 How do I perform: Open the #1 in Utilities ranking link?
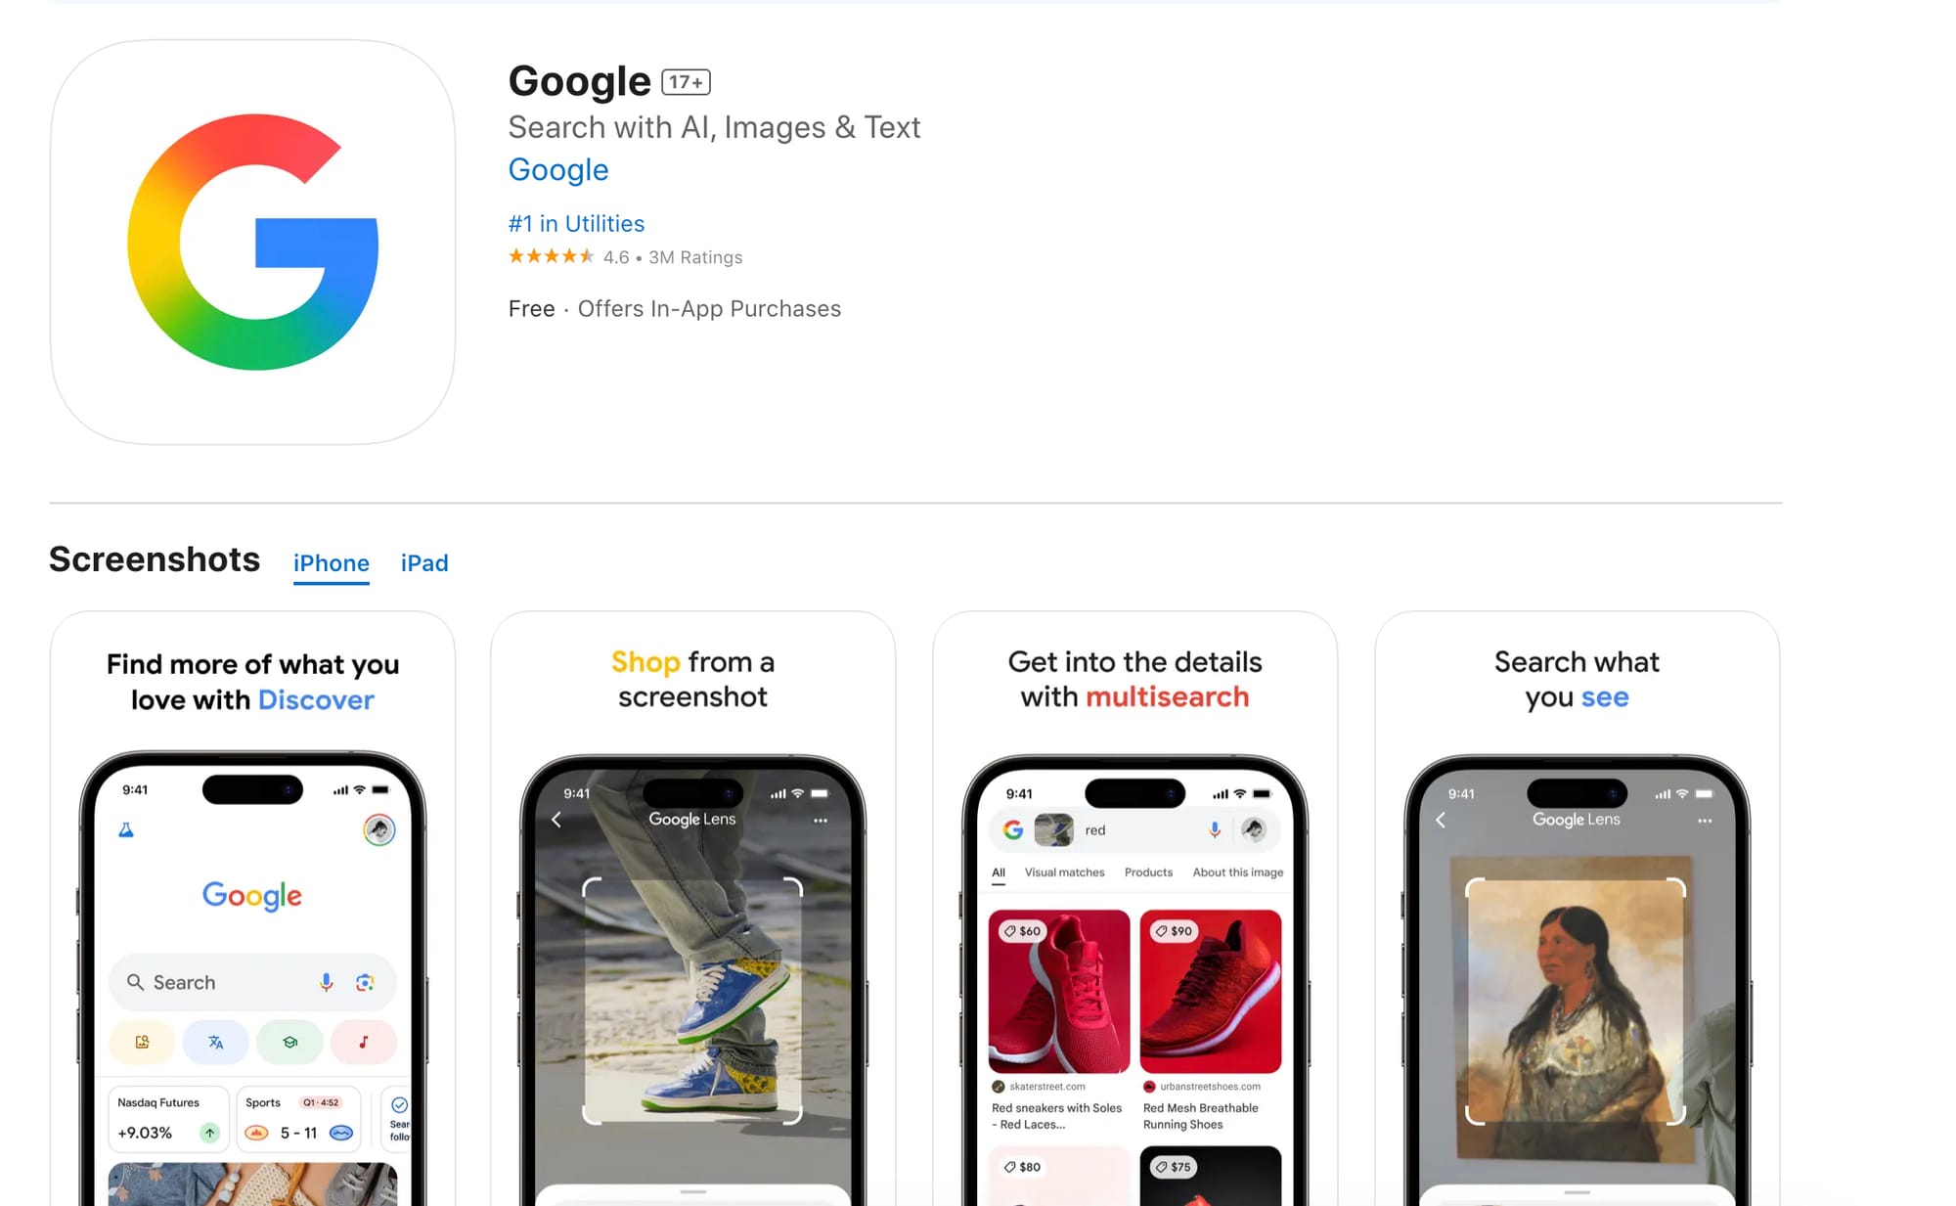coord(576,224)
